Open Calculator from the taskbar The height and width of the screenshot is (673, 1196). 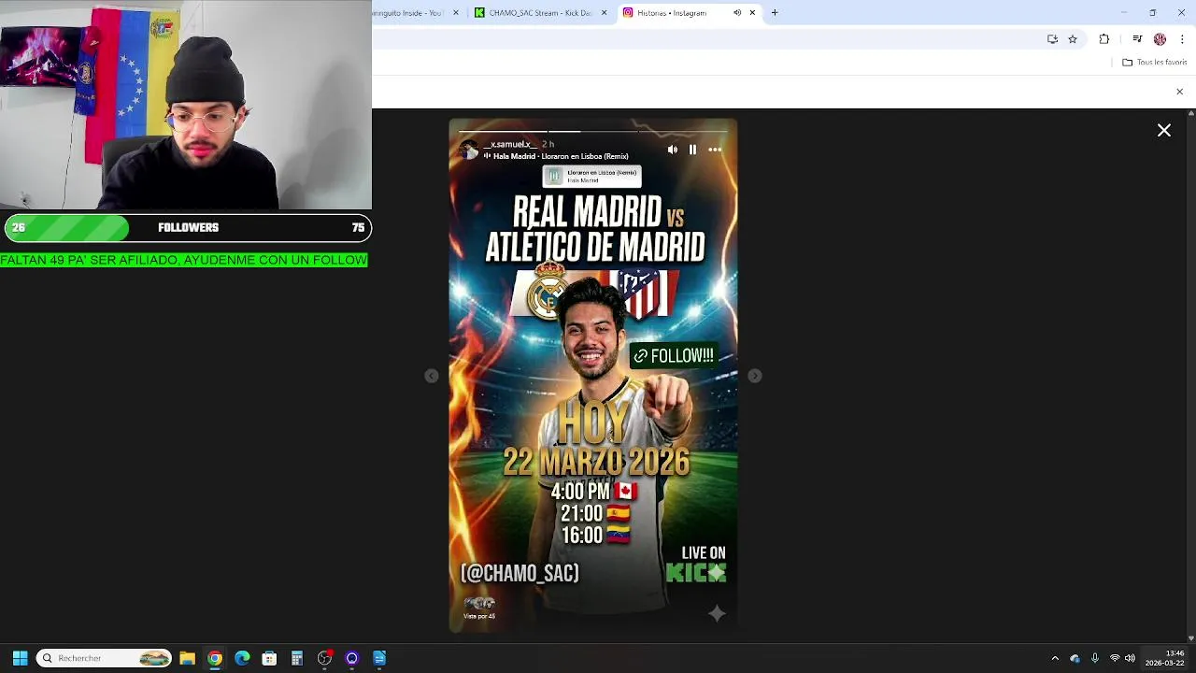click(297, 658)
